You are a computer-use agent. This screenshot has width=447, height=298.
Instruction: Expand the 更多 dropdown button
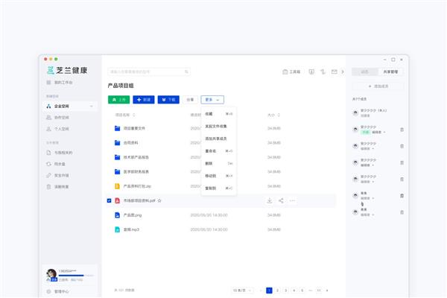point(212,99)
